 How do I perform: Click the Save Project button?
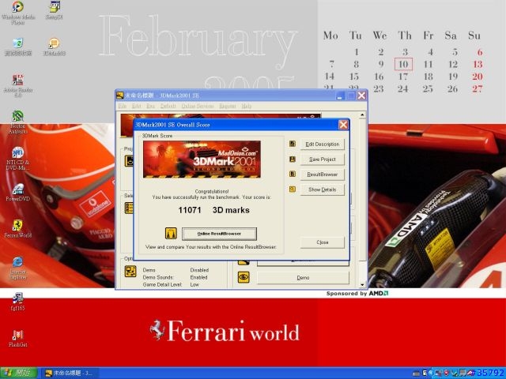tap(322, 159)
